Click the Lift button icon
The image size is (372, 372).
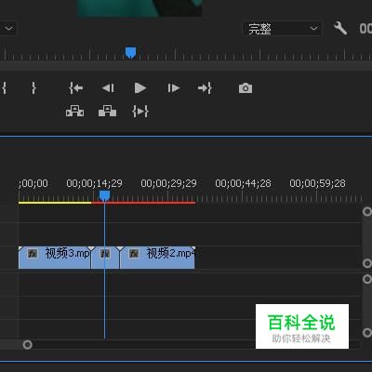[x=74, y=111]
